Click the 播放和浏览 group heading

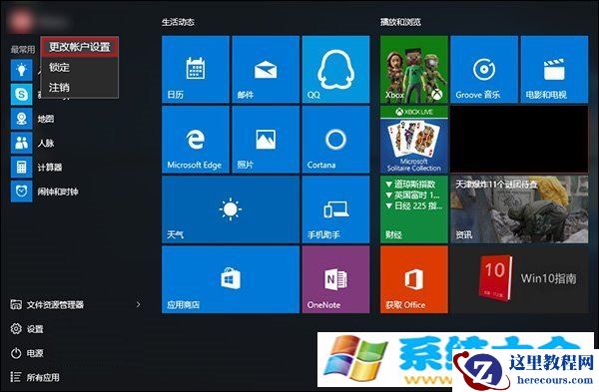400,22
